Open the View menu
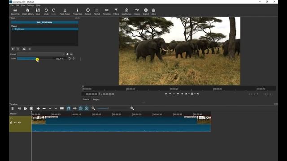Image resolution: width=287 pixels, height=161 pixels. coord(23,5)
